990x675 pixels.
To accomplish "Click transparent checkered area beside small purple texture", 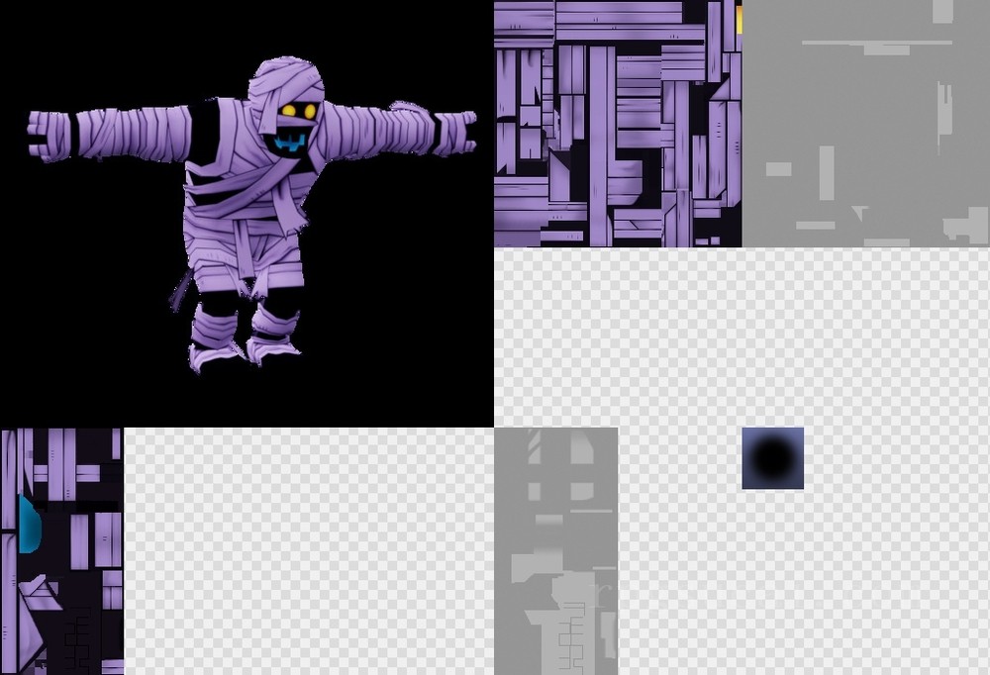I will (307, 550).
